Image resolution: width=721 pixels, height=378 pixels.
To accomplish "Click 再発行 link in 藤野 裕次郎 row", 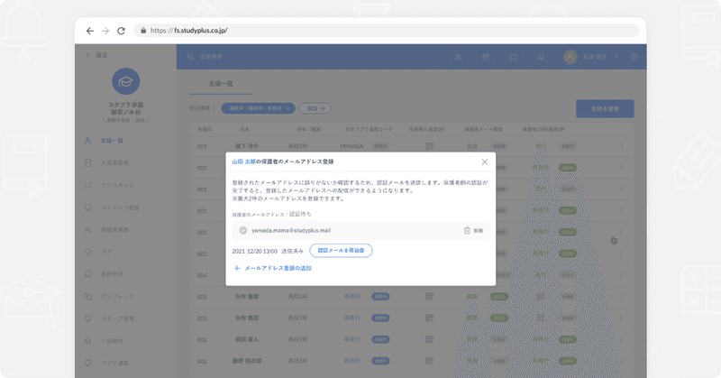I will (351, 362).
